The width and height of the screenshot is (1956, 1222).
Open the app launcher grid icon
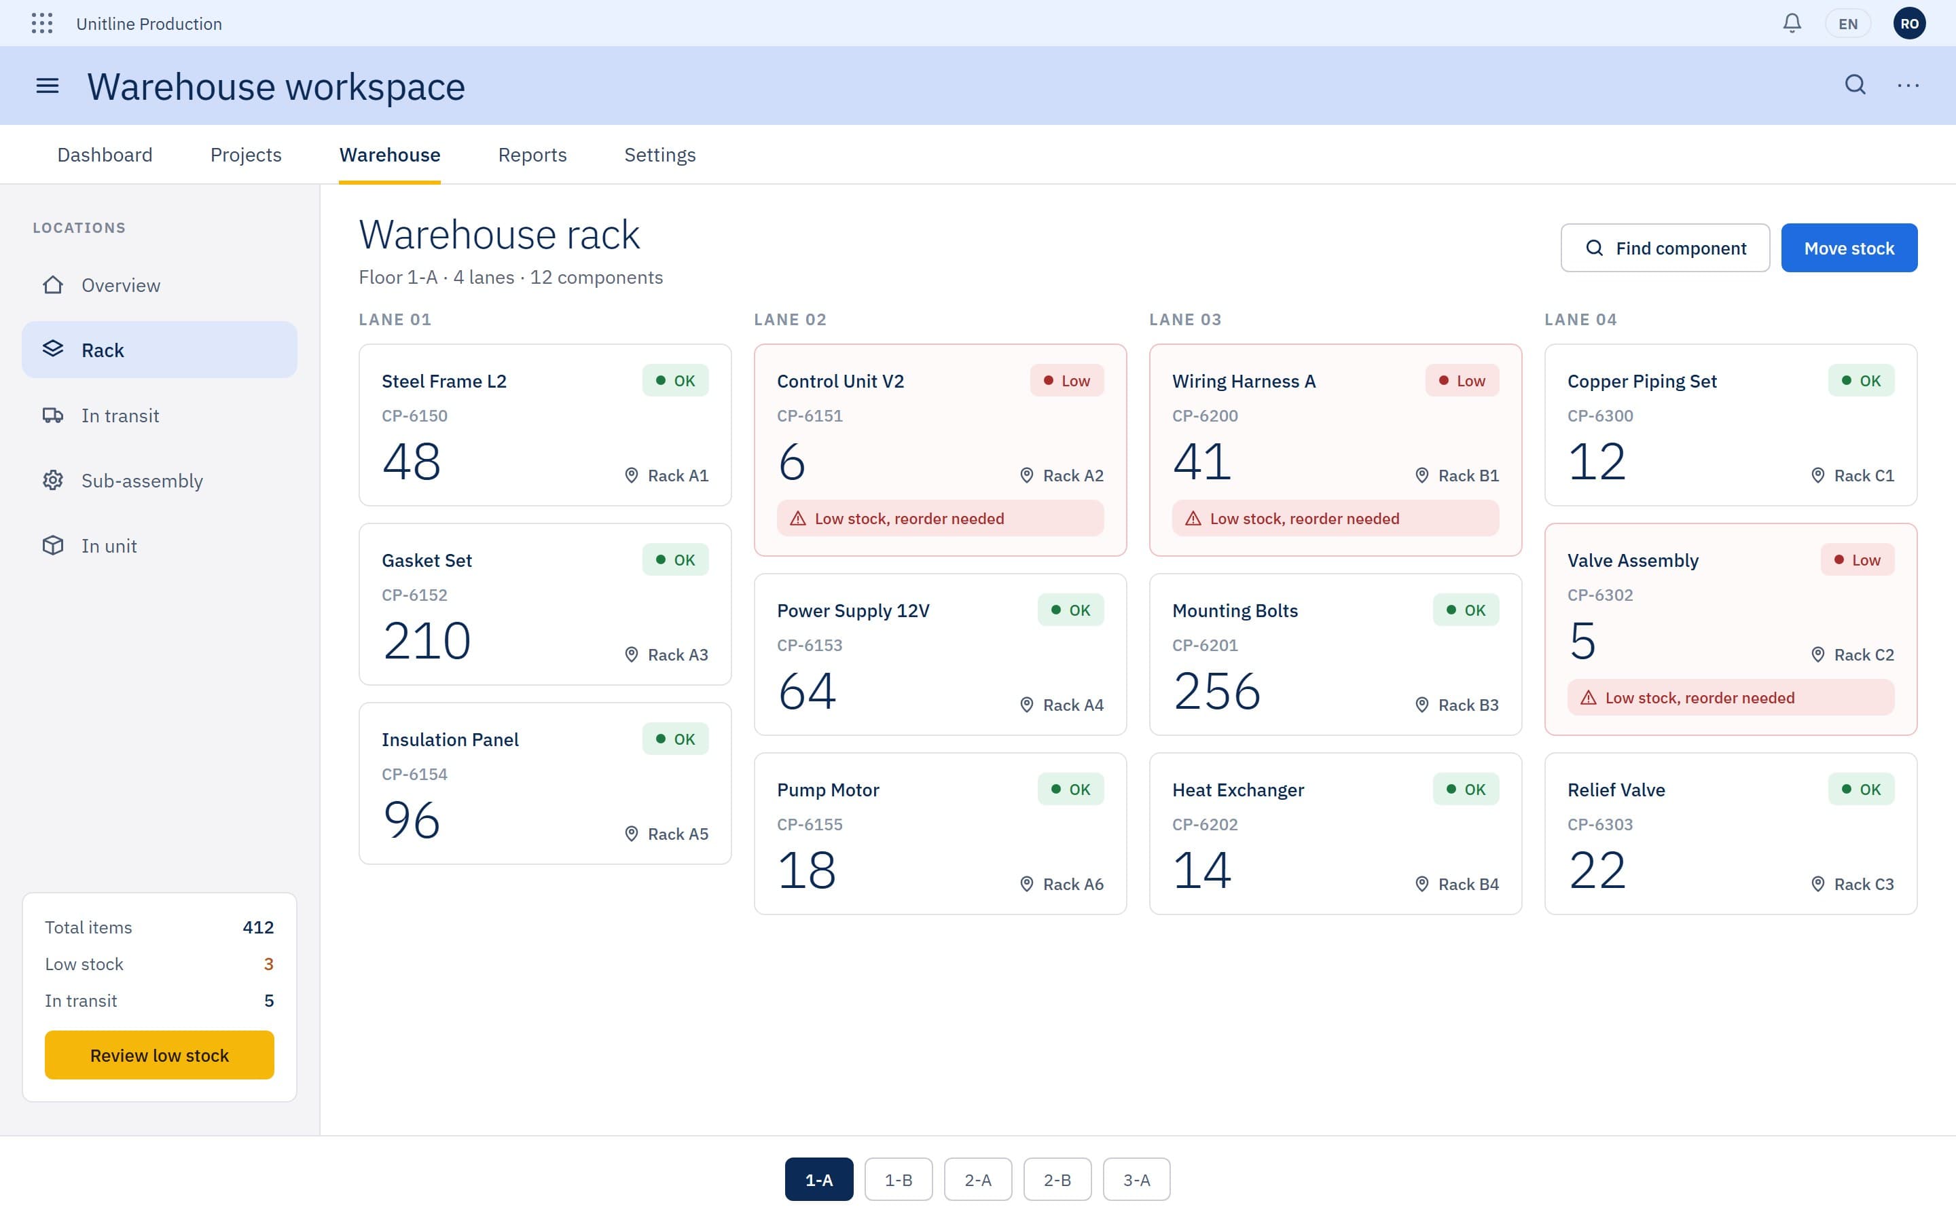(42, 24)
